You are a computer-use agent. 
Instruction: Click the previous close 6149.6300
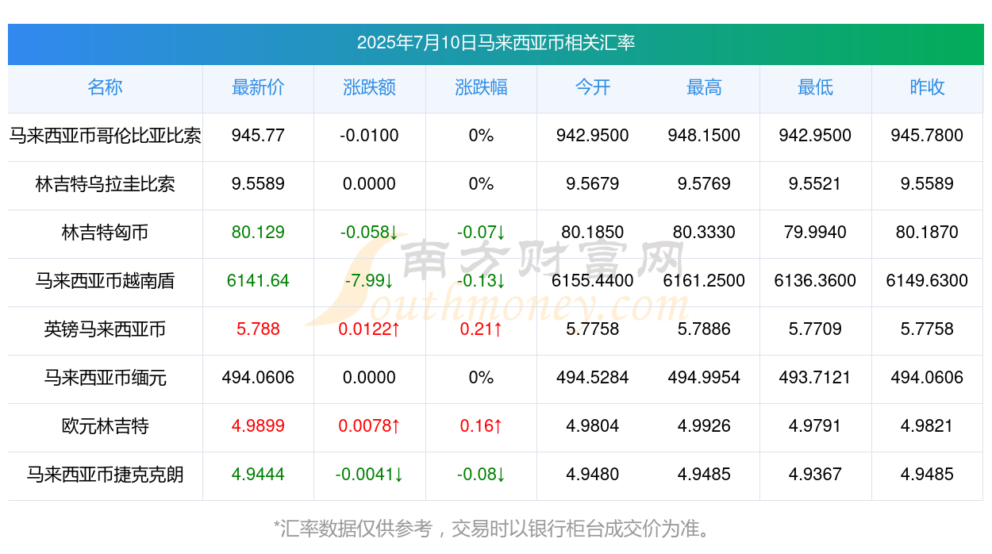coord(927,281)
